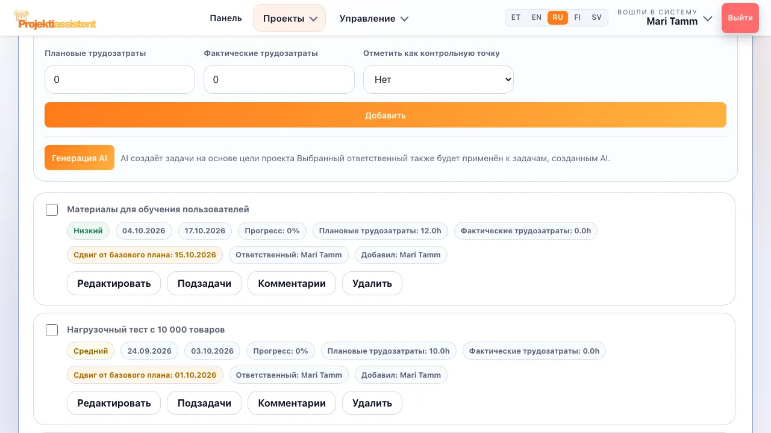The height and width of the screenshot is (433, 771).
Task: Open the Панель menu item
Action: tap(226, 18)
